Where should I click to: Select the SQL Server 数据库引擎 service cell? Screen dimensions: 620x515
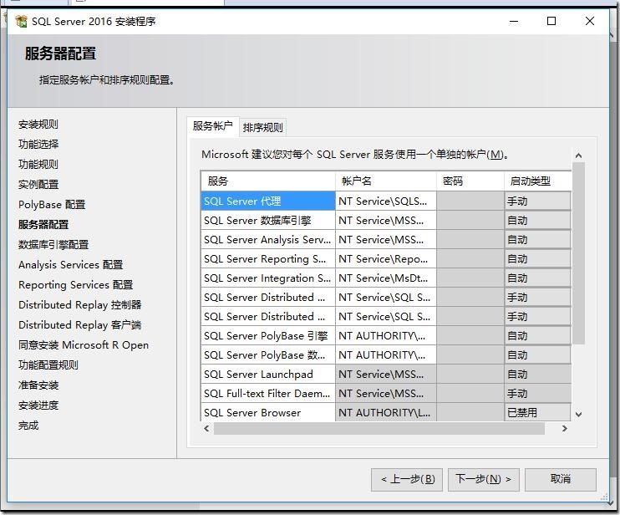click(x=268, y=221)
